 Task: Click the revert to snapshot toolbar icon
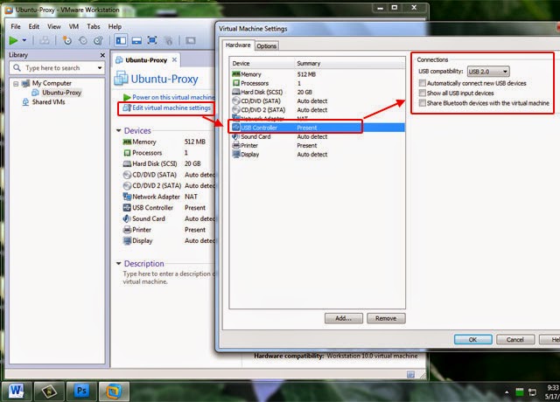83,41
